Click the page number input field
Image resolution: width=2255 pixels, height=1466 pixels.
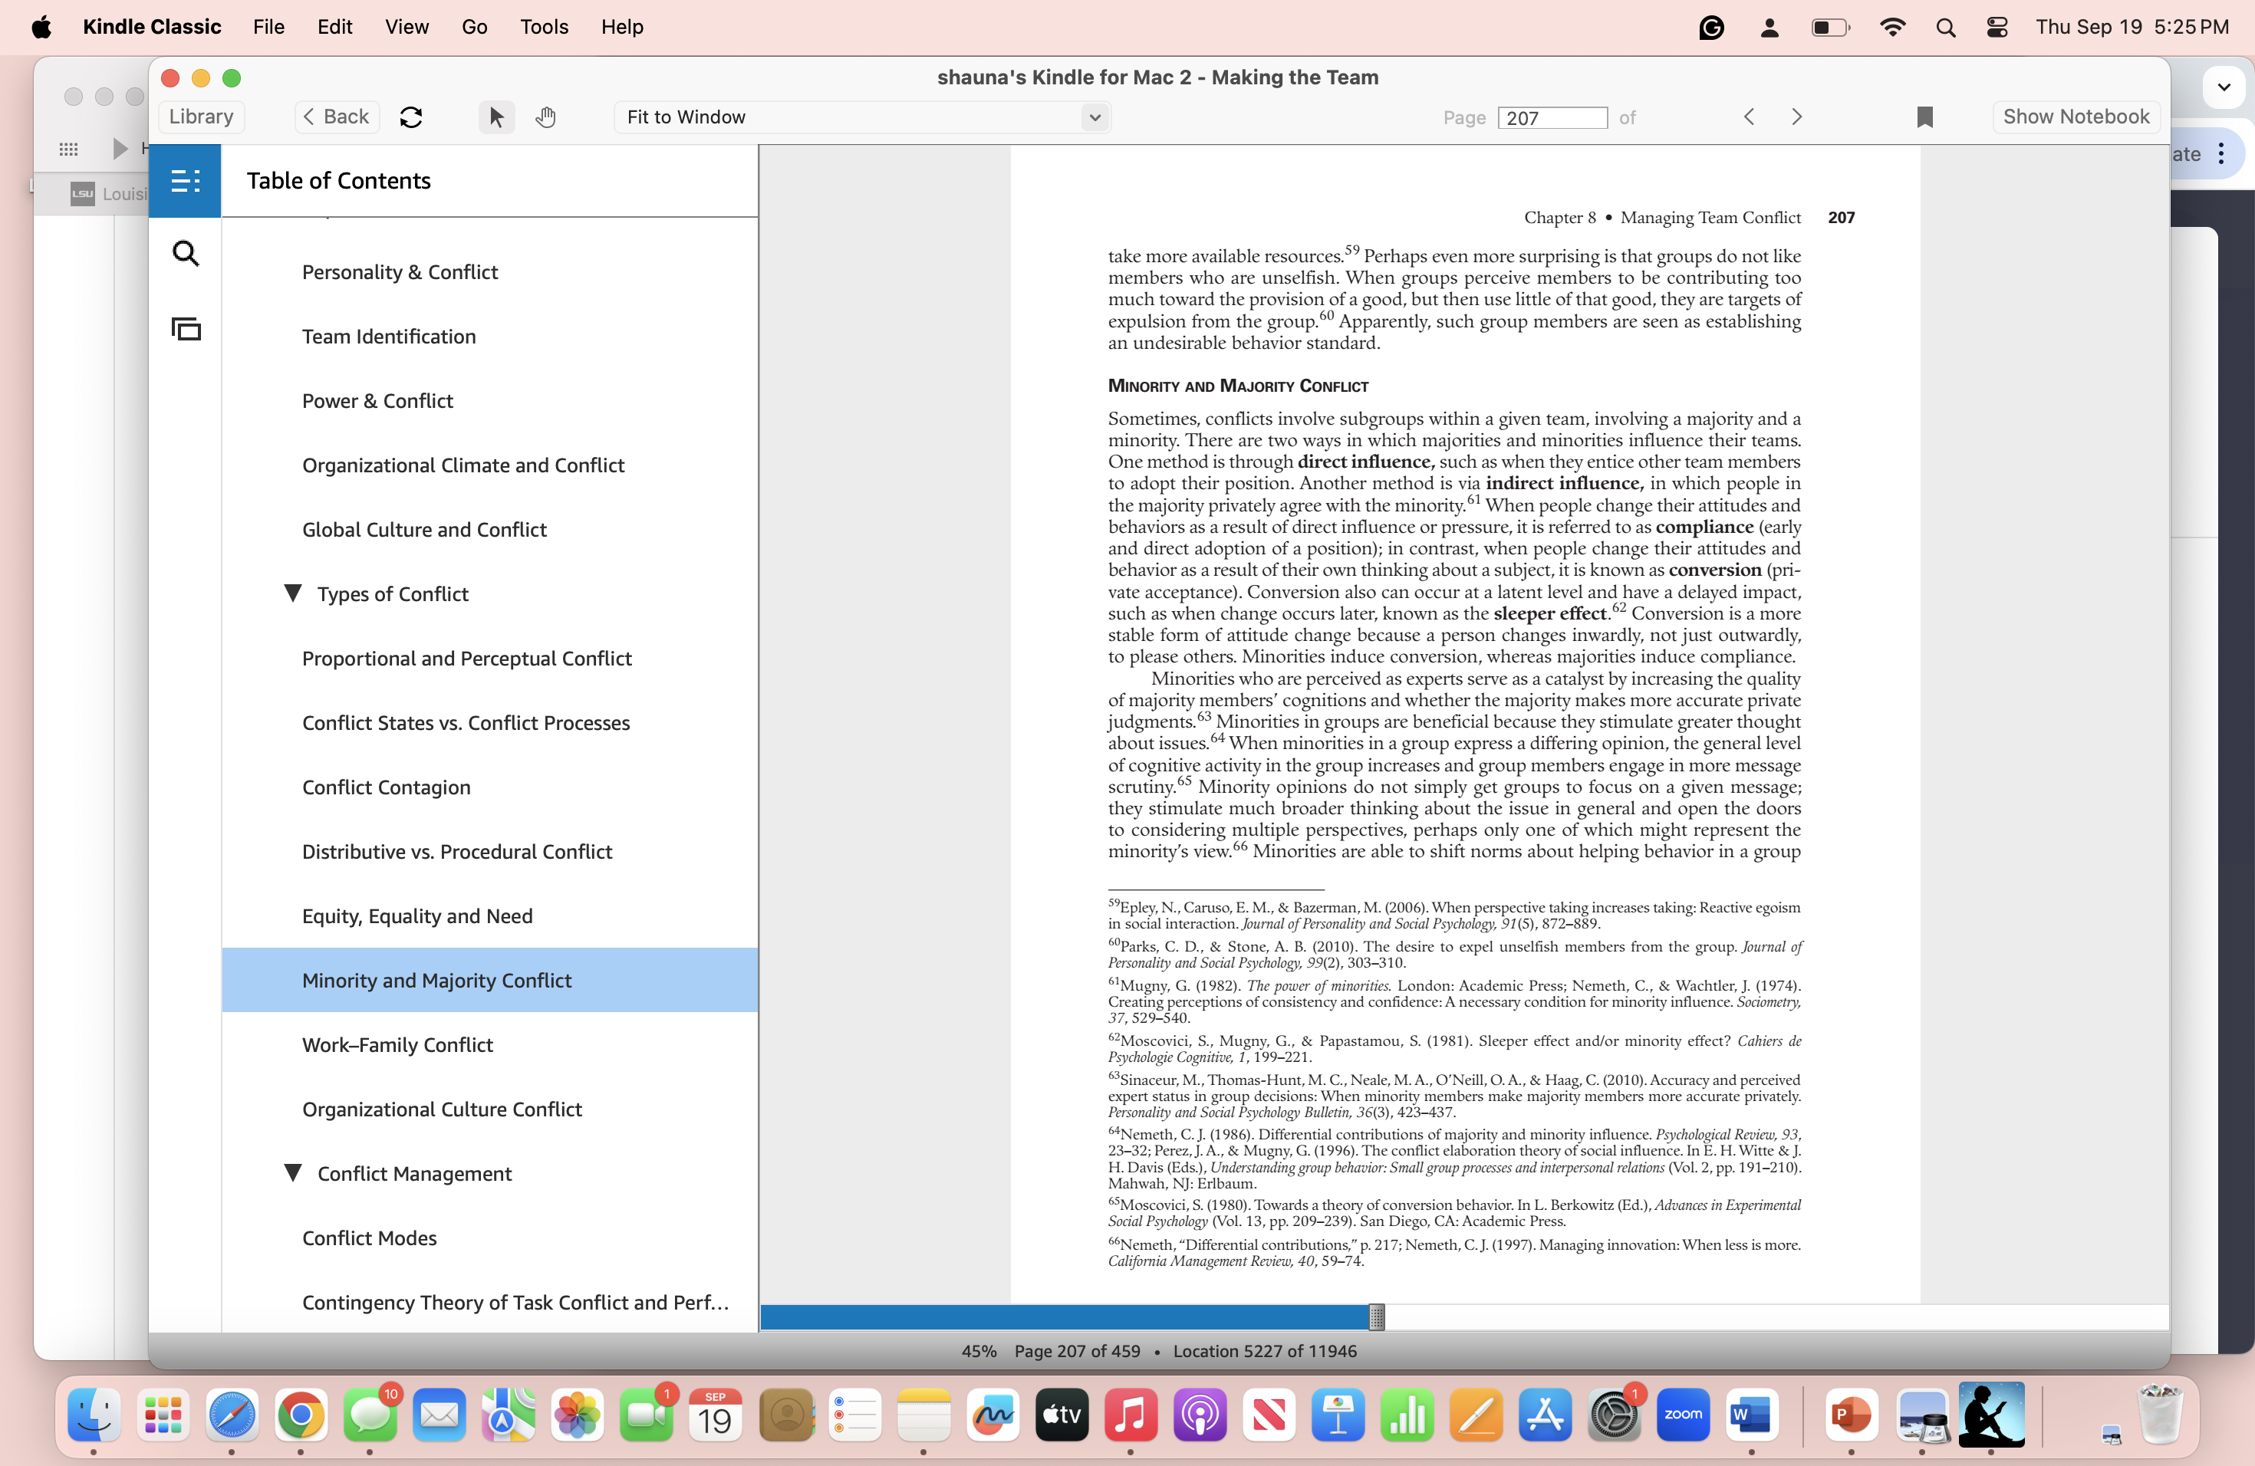tap(1551, 117)
